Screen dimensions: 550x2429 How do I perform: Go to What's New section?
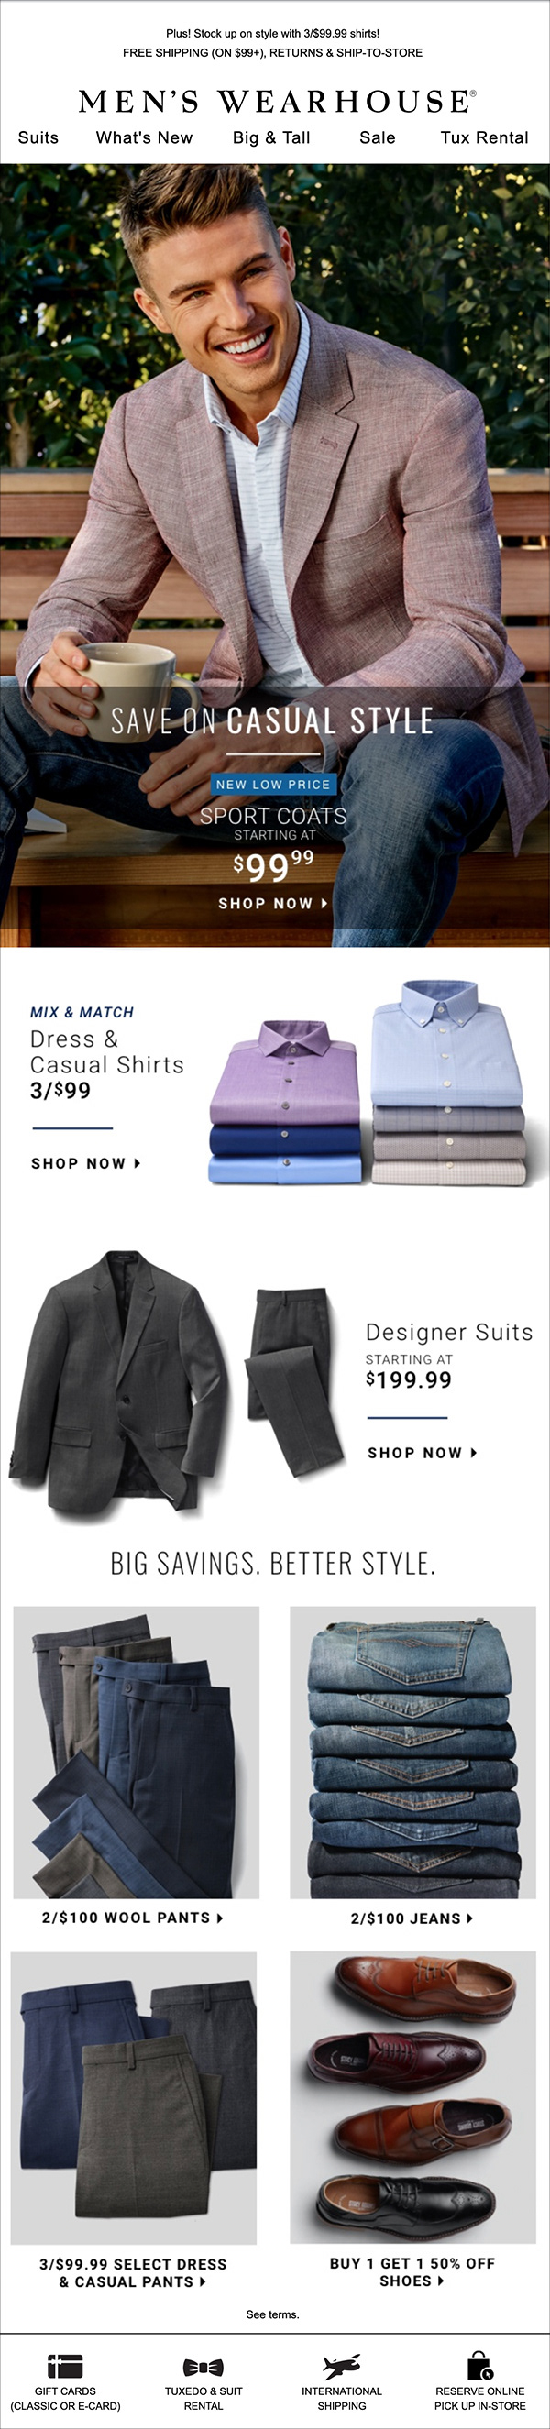click(x=144, y=137)
